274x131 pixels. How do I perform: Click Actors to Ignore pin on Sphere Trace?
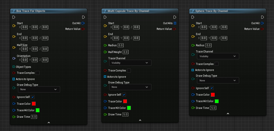click(x=193, y=70)
